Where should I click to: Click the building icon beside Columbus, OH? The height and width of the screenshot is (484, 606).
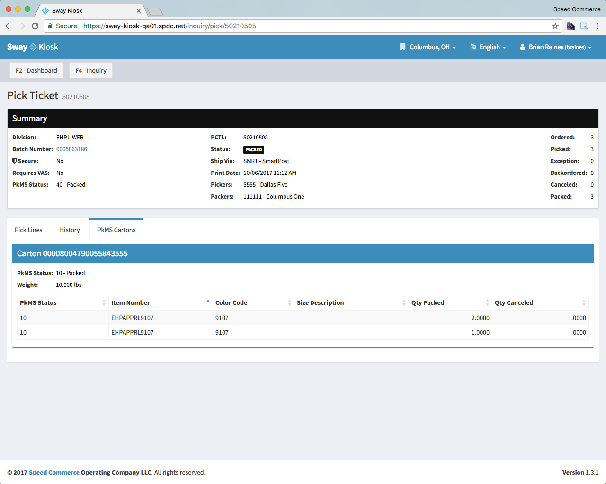coord(403,47)
